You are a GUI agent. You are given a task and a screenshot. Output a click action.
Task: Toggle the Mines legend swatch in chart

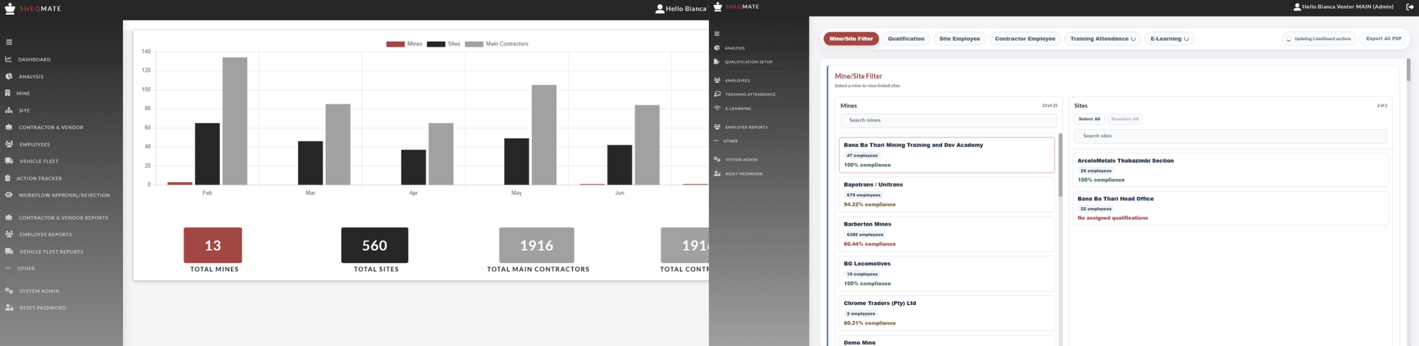pyautogui.click(x=395, y=44)
